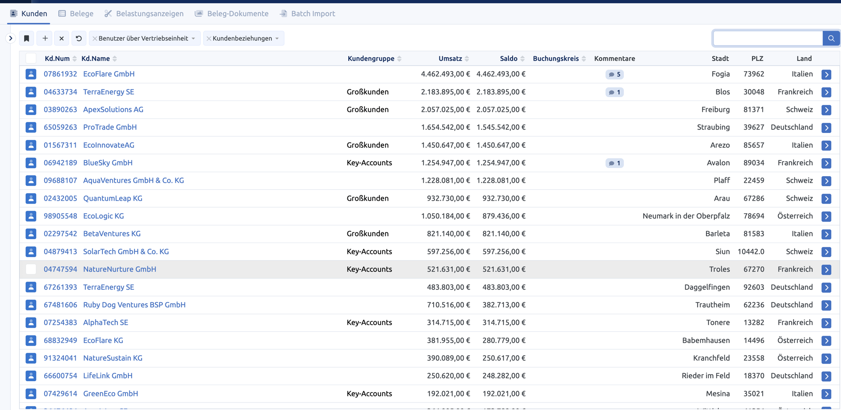This screenshot has height=410, width=841.
Task: Reset the view with the undo arrow icon
Action: click(79, 38)
